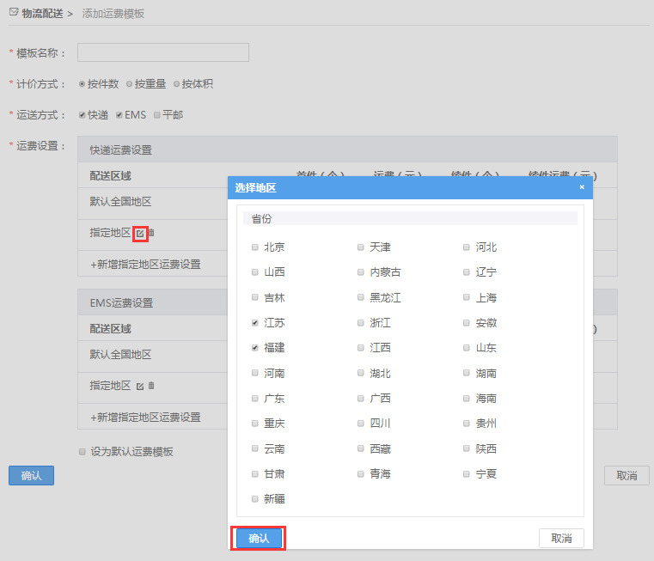Uncheck the 福建 province checkbox
The image size is (654, 561).
coord(254,348)
